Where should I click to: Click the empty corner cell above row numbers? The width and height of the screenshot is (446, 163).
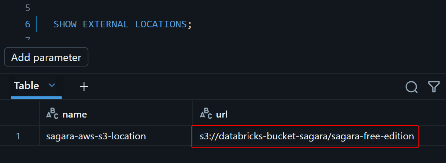(20, 115)
